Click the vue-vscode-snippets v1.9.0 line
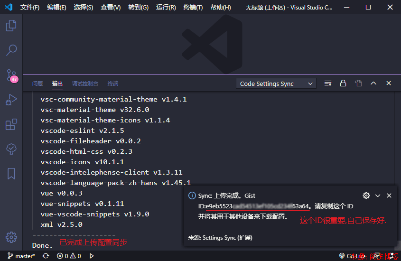Image resolution: width=401 pixels, height=261 pixels. 94,214
